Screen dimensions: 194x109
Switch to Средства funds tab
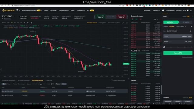49,80
